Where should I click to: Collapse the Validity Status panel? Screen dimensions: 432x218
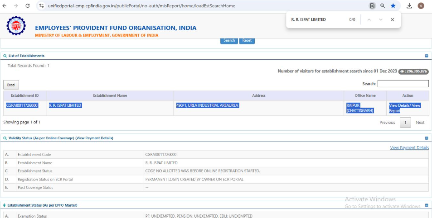point(427,138)
